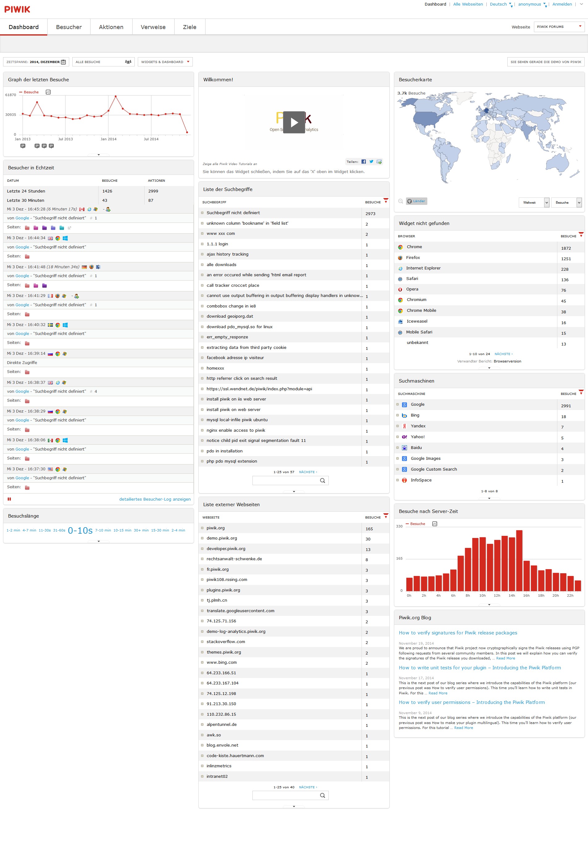Click visitor profile icon at 16:45:28 visit
Screen dimensions: 588x864
pyautogui.click(x=108, y=210)
